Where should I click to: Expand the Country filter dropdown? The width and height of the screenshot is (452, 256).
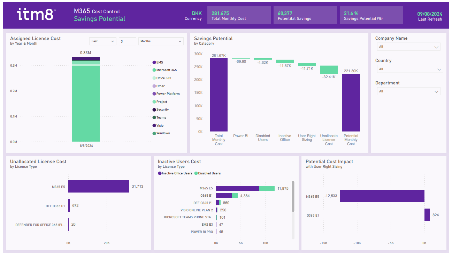click(x=410, y=69)
